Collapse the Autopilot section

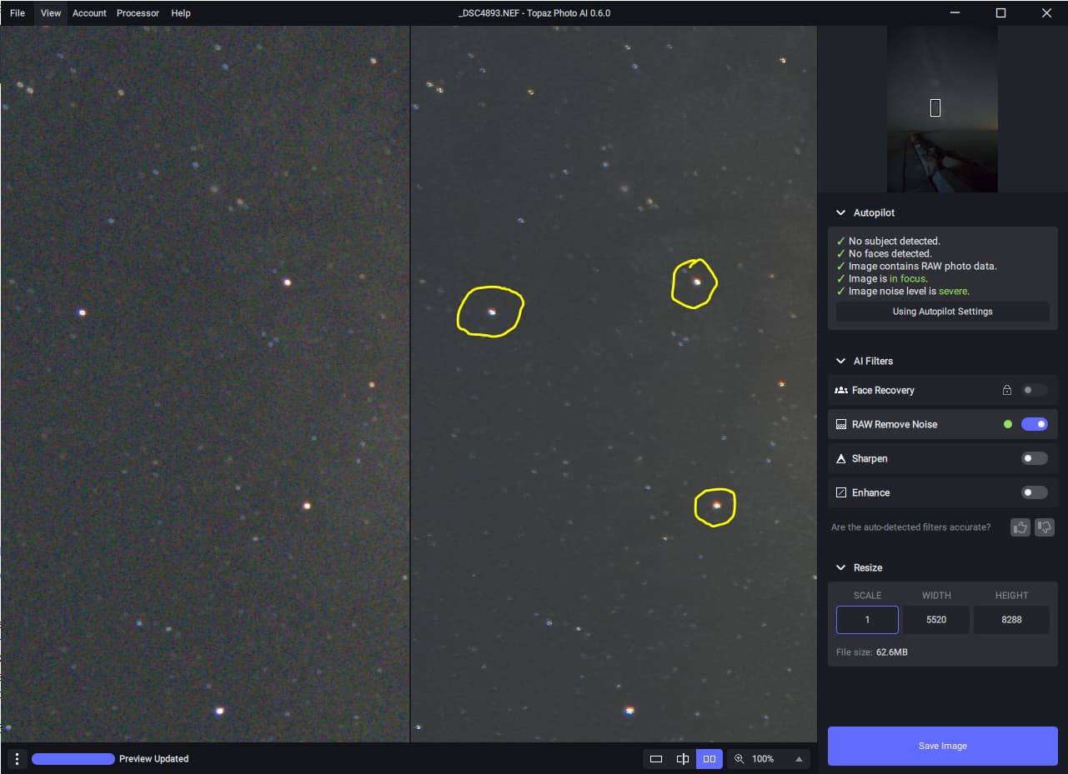click(840, 213)
